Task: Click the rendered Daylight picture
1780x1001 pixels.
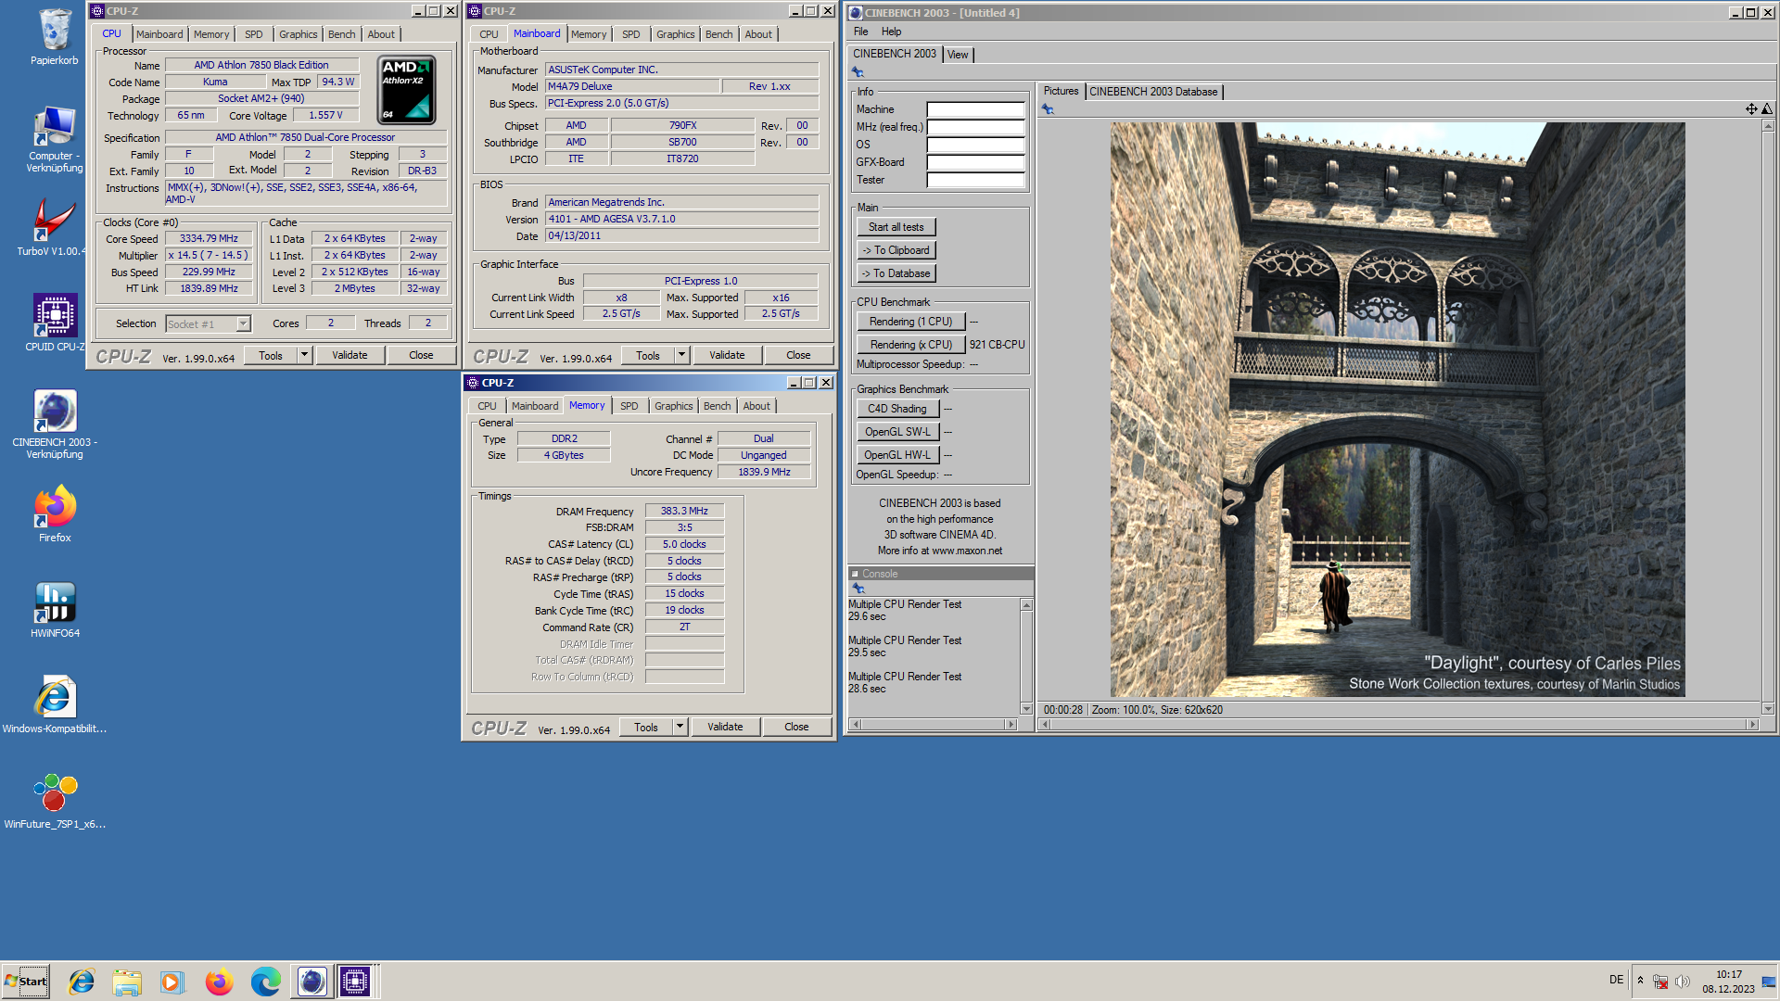Action: click(1397, 409)
